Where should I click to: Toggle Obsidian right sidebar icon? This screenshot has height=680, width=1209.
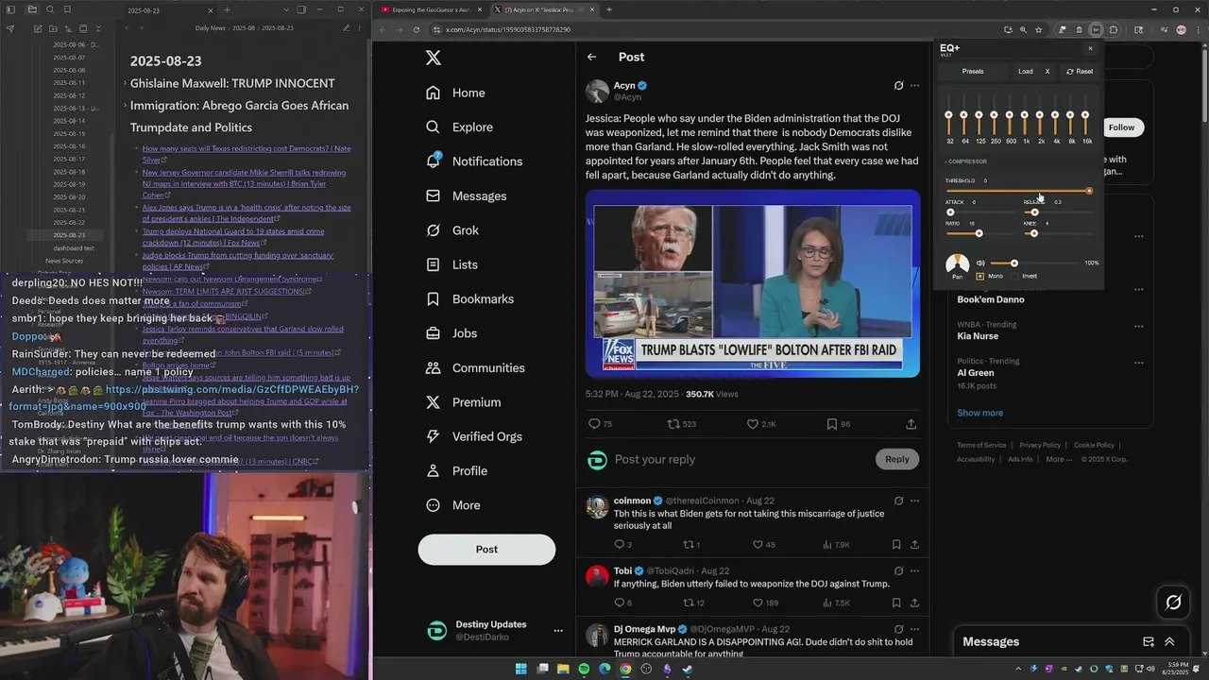coord(301,9)
